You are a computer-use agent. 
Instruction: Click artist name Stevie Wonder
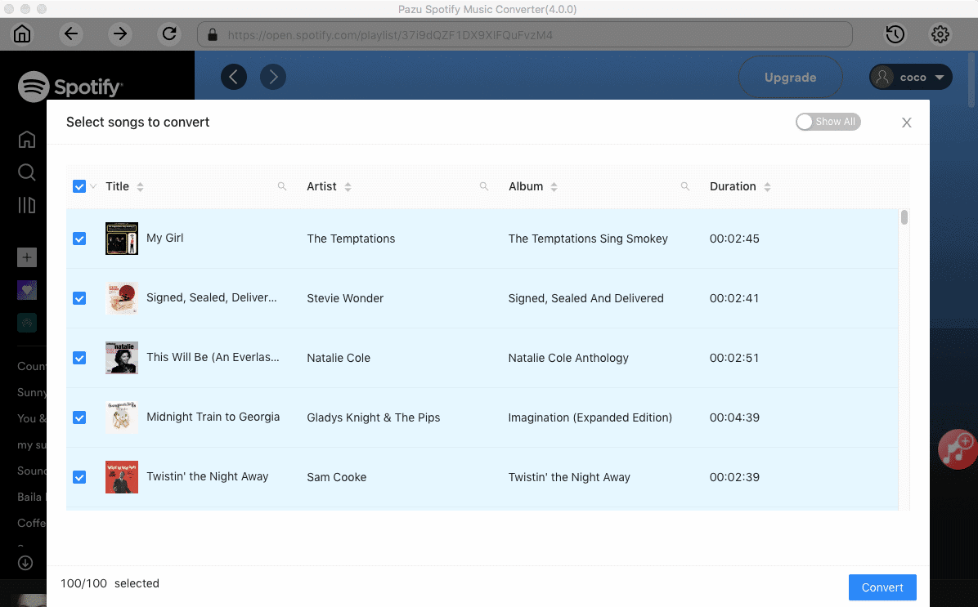coord(345,298)
